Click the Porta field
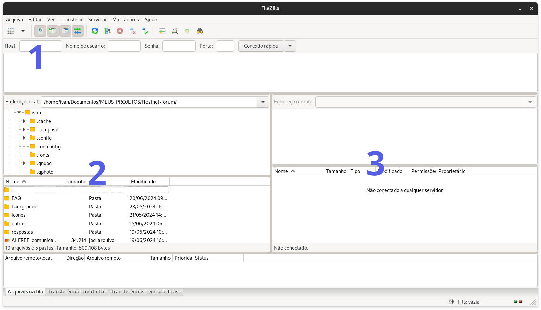Screen dimensions: 541x310 (x=225, y=46)
